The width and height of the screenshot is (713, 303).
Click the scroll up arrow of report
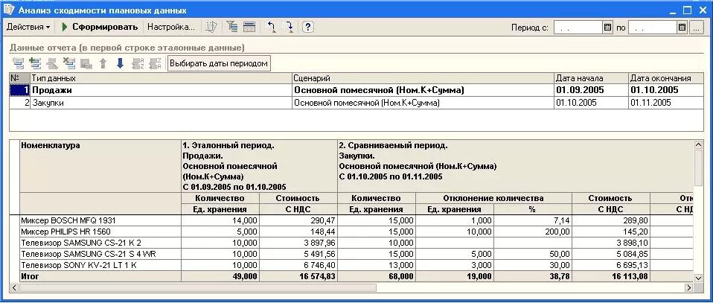699,144
